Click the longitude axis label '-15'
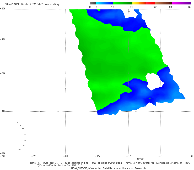194x170 pixels. (x=97, y=156)
